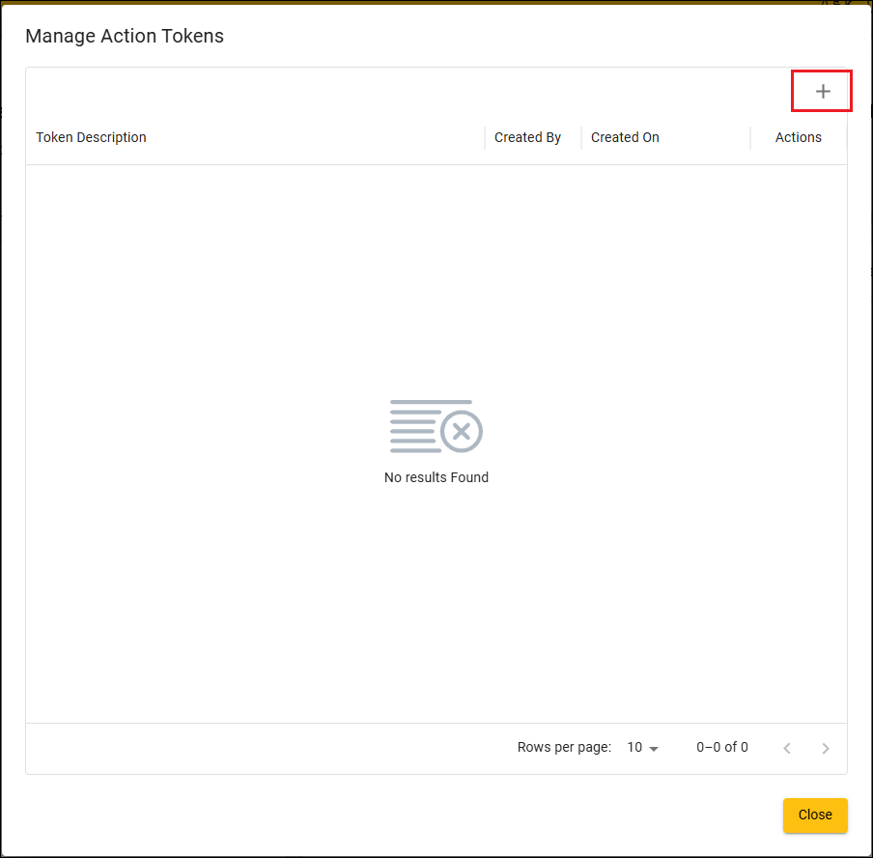Viewport: 873px width, 858px height.
Task: Click the Actions column header
Action: pos(798,137)
